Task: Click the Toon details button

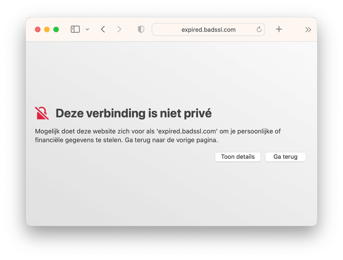Action: [x=238, y=157]
